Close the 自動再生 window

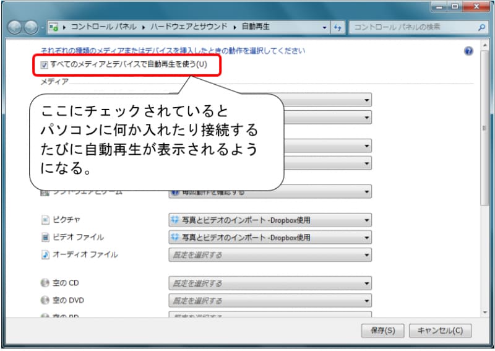click(476, 7)
